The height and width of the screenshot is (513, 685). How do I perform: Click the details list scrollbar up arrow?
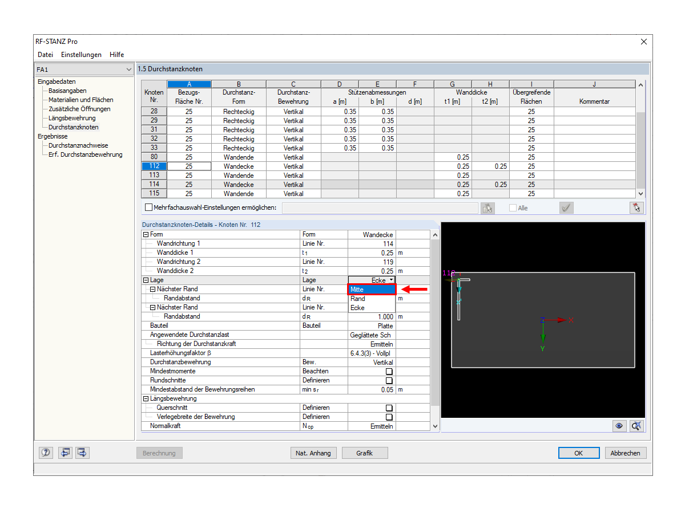436,235
